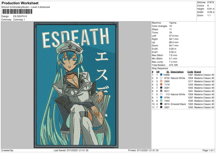Select the total stitches value 67879
The width and height of the screenshot is (216, 153).
coord(211,3)
